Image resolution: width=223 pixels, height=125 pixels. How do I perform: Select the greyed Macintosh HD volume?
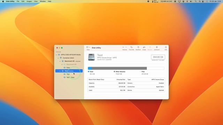click(x=71, y=65)
